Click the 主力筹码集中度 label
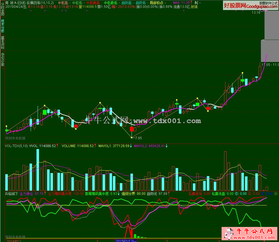The height and width of the screenshot is (242, 279). pos(60,194)
